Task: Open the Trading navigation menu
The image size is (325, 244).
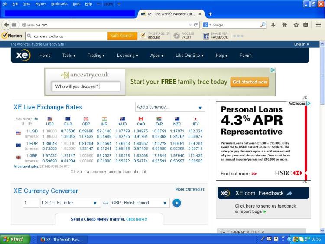Action: pos(95,56)
